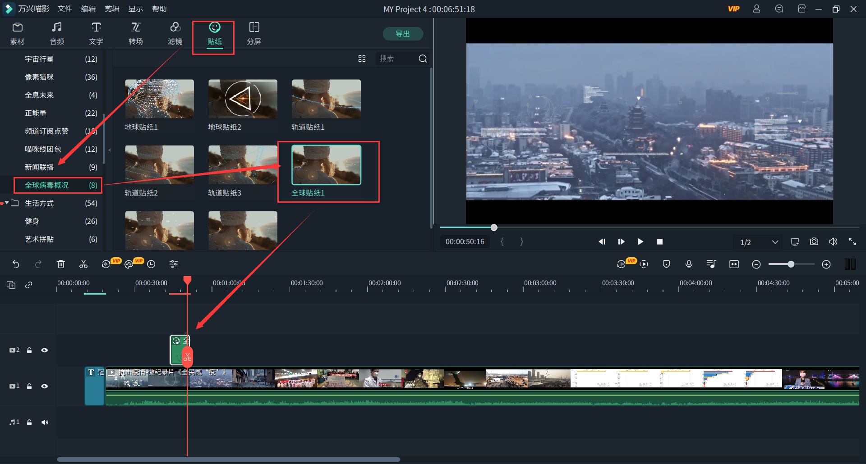Switch sticker view to grid layout

362,59
